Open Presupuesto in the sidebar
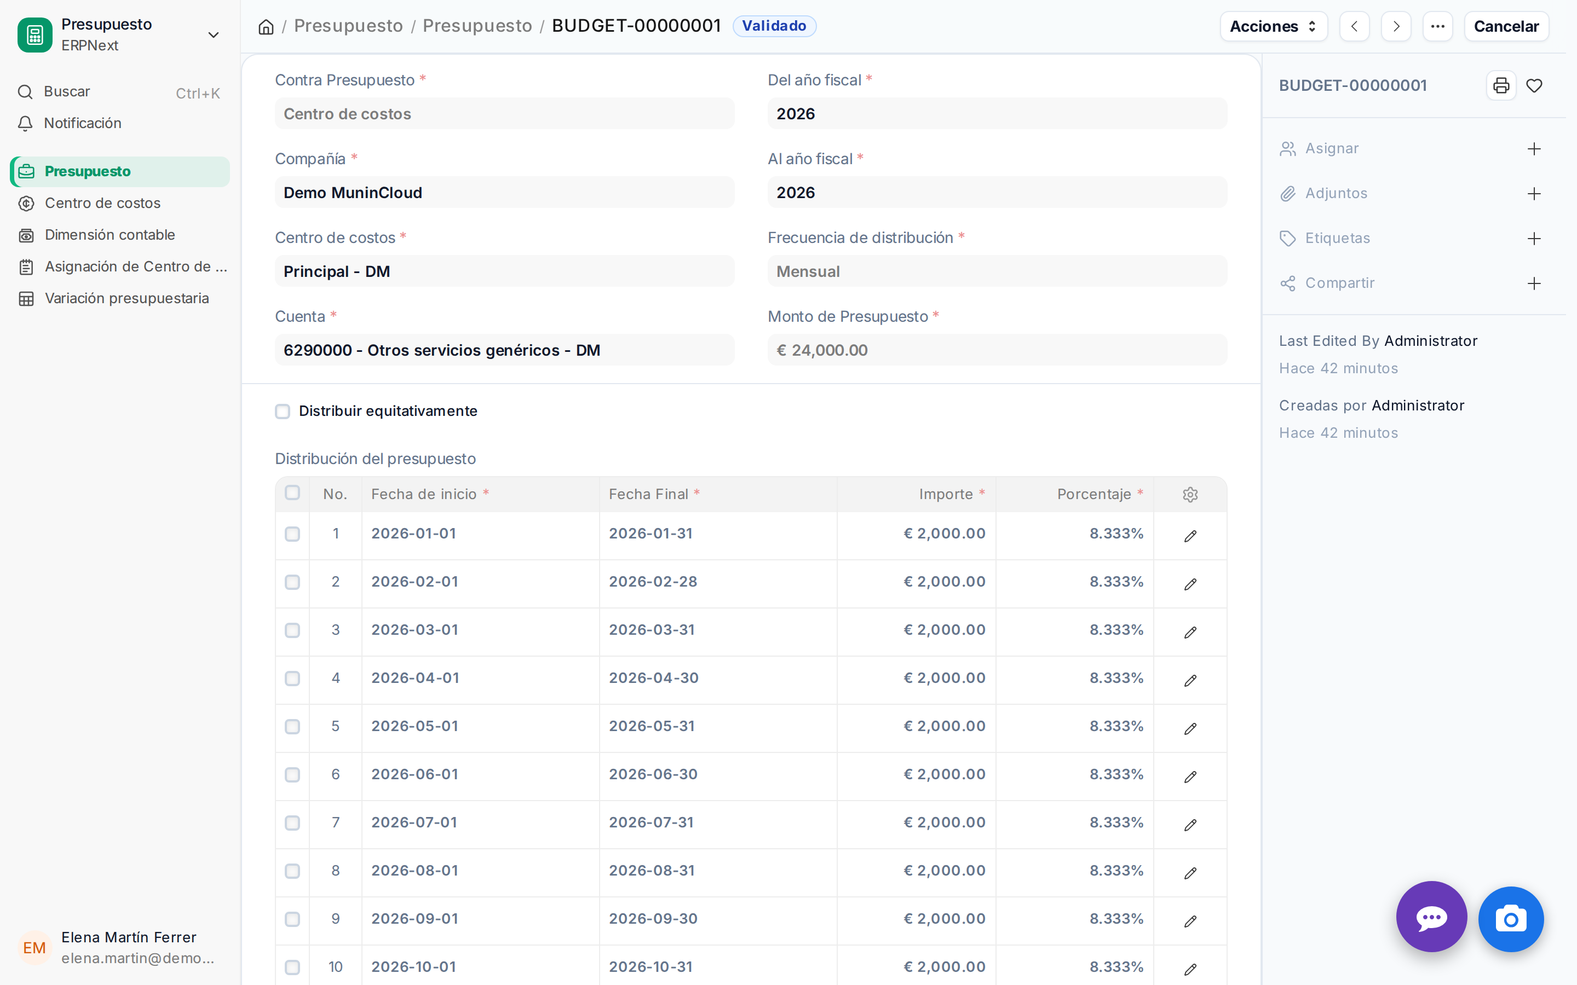This screenshot has height=985, width=1577. tap(120, 171)
